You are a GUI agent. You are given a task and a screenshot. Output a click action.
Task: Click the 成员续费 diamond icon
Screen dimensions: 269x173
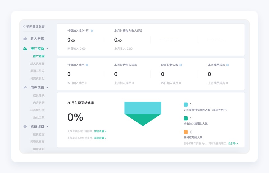[25, 127]
